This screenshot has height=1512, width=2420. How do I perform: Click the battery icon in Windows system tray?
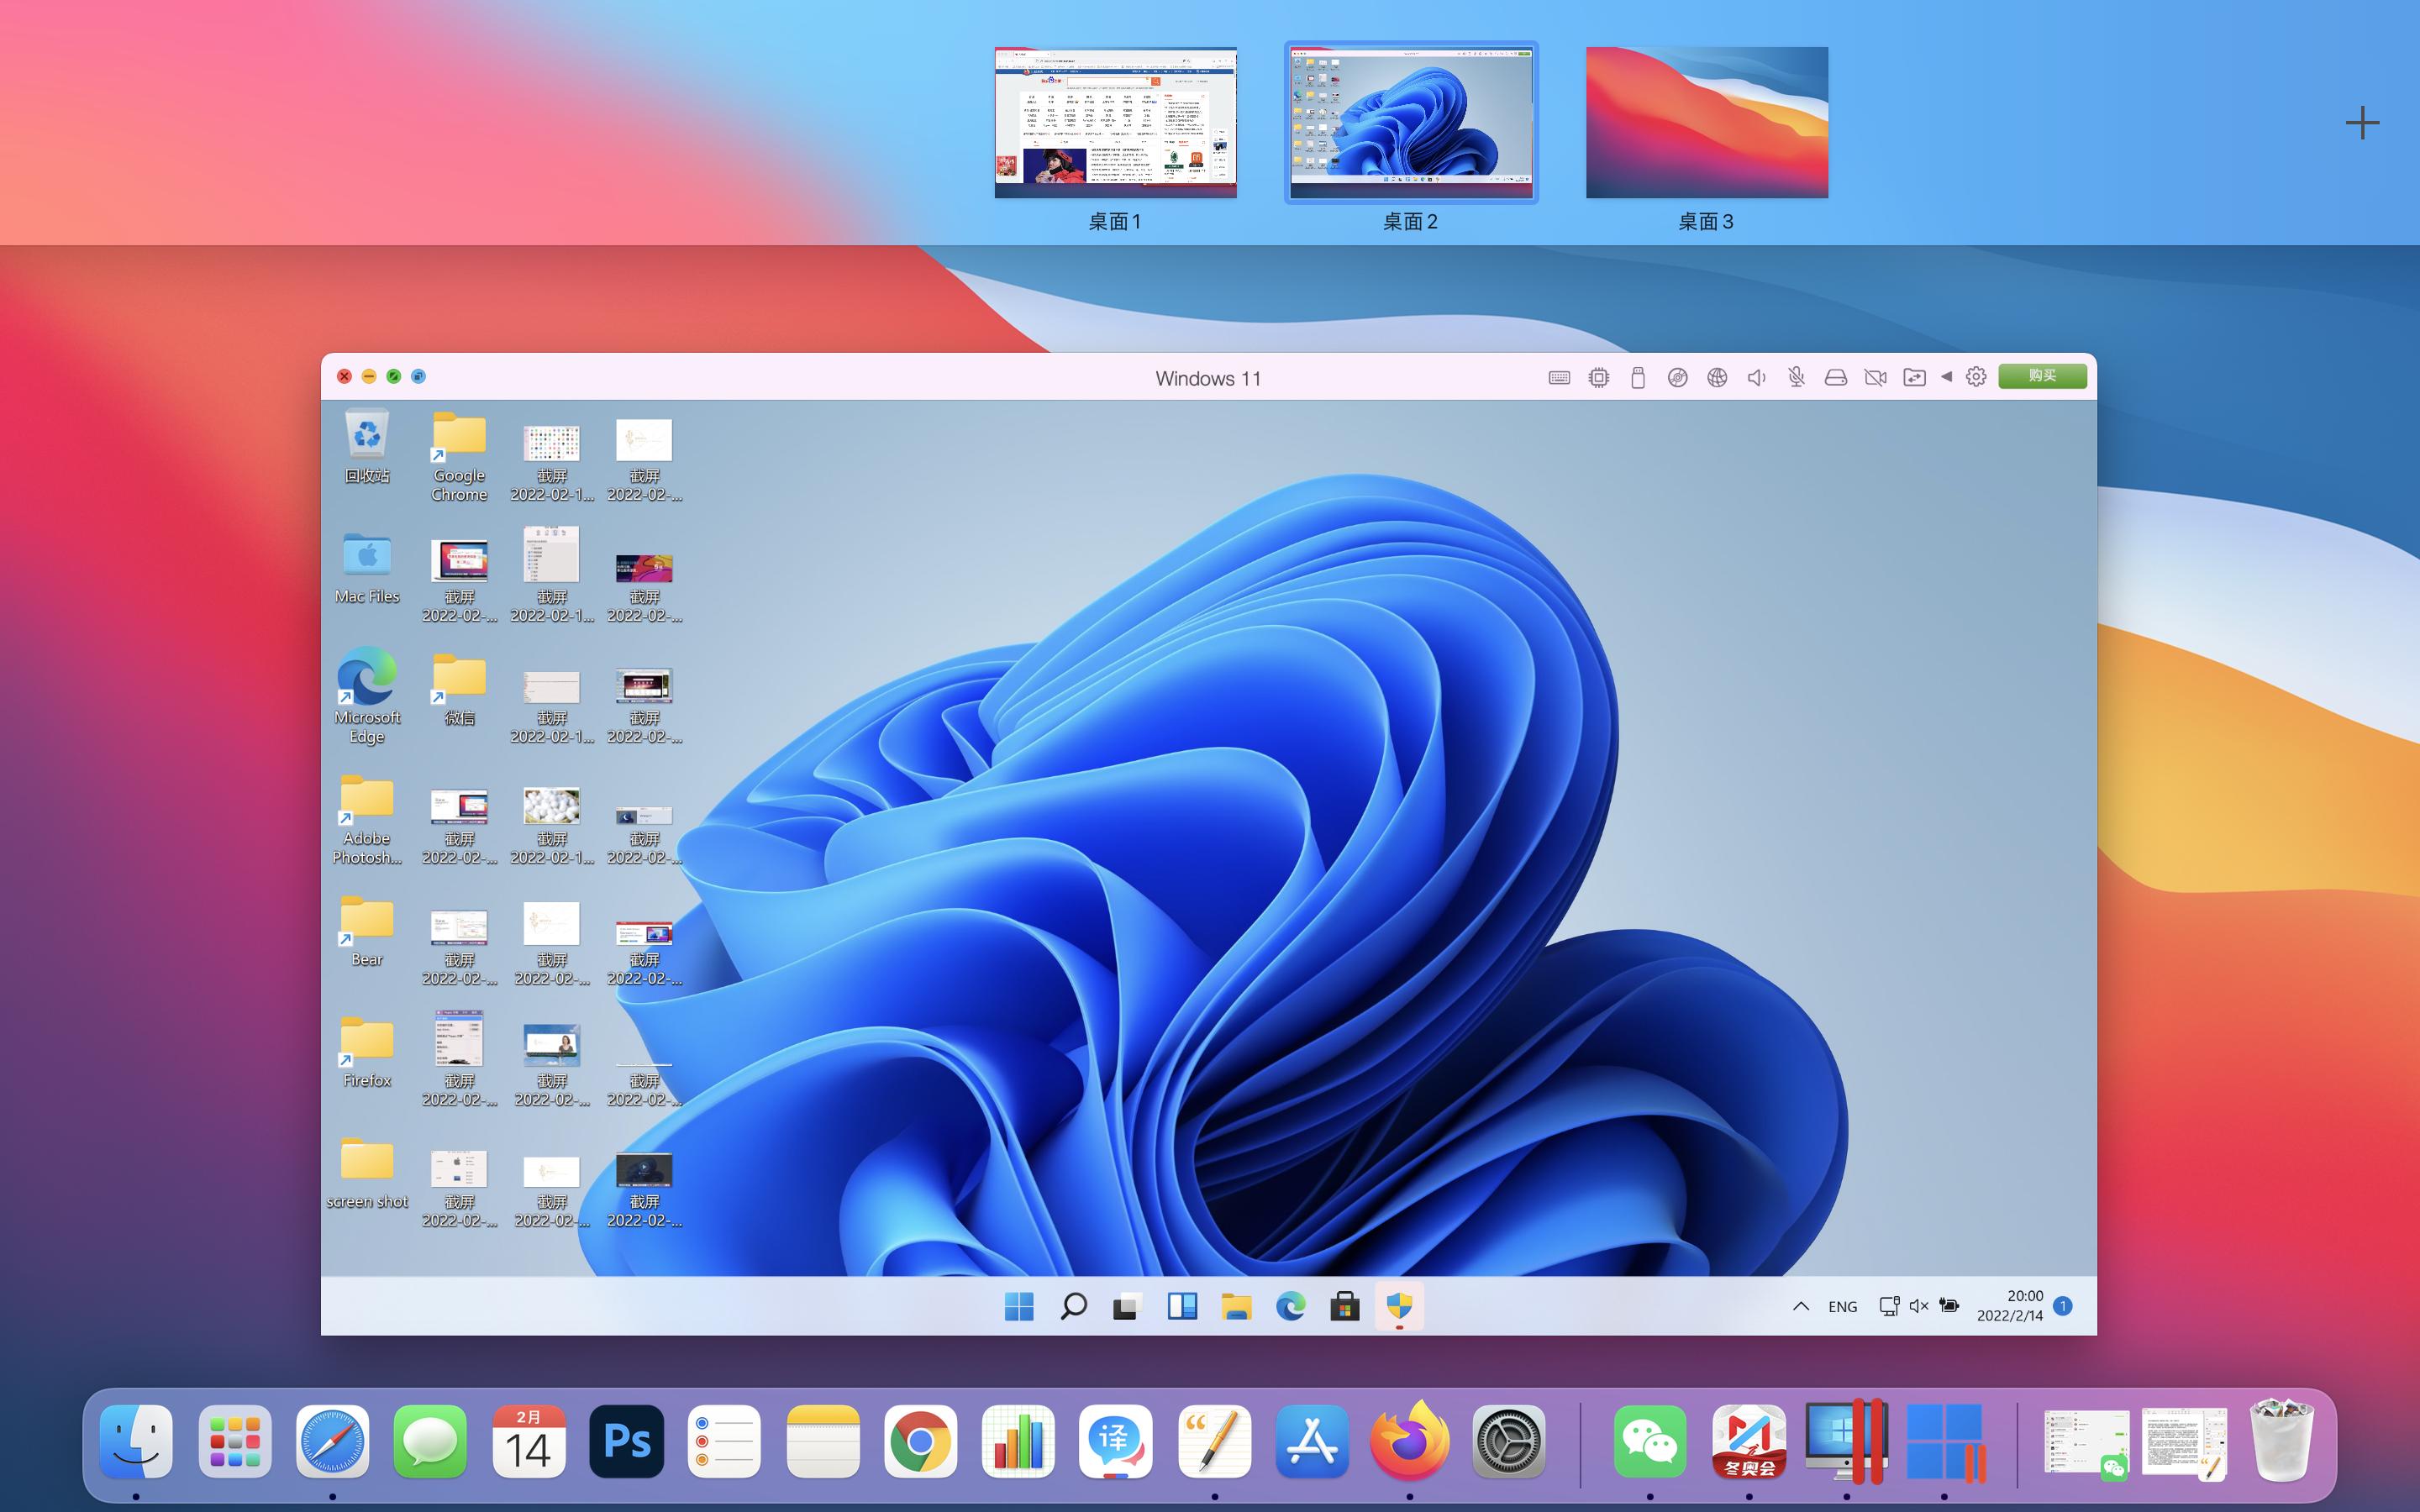pyautogui.click(x=1949, y=1305)
